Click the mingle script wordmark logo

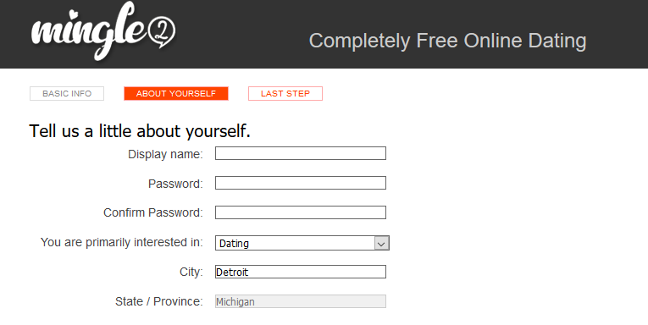click(x=89, y=31)
